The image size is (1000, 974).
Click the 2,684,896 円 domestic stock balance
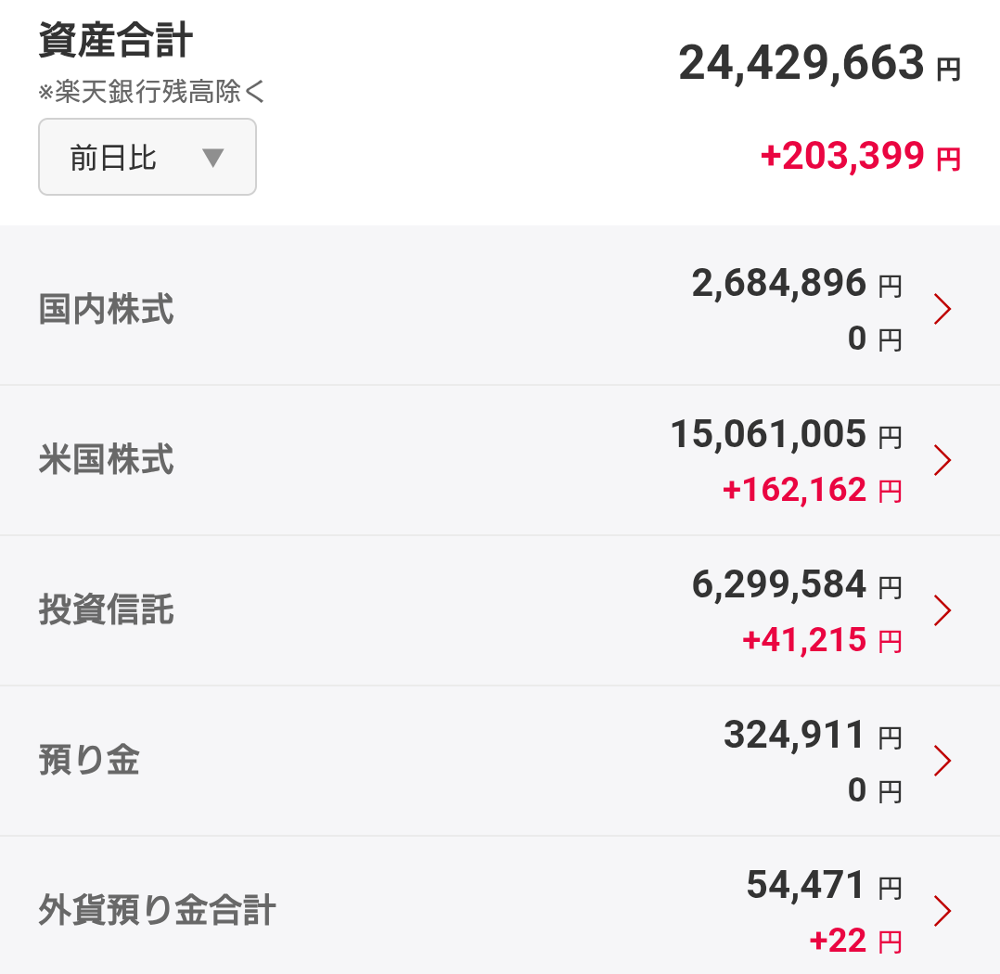tap(797, 284)
